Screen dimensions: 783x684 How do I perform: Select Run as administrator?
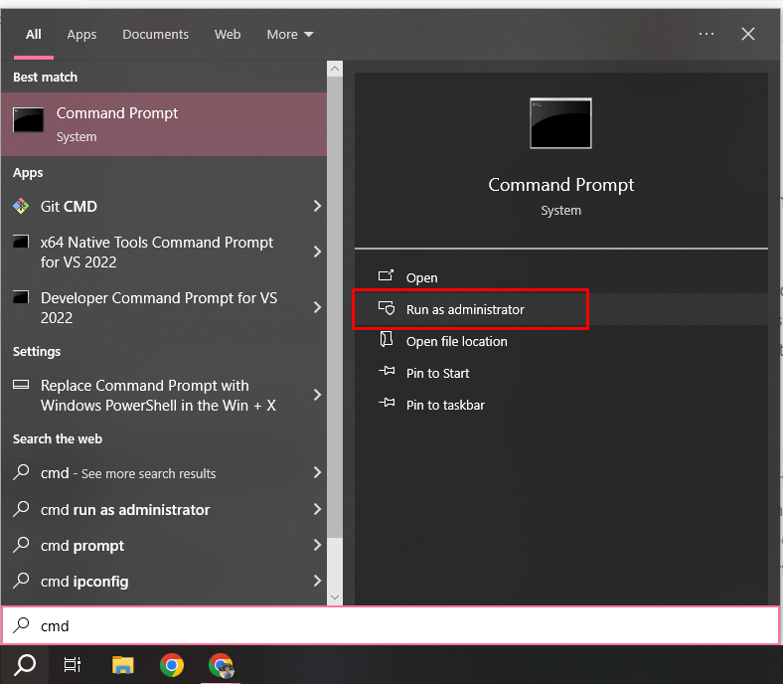pyautogui.click(x=561, y=309)
